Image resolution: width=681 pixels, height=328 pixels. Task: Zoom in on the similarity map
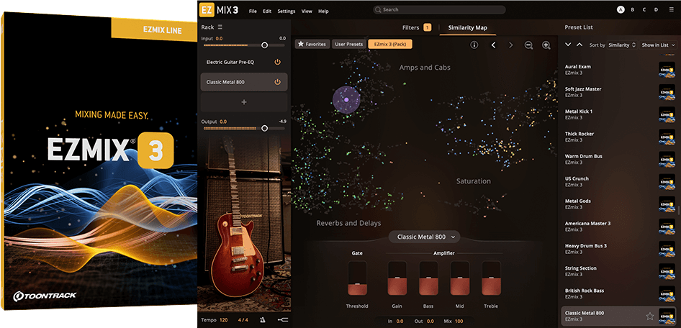point(546,45)
